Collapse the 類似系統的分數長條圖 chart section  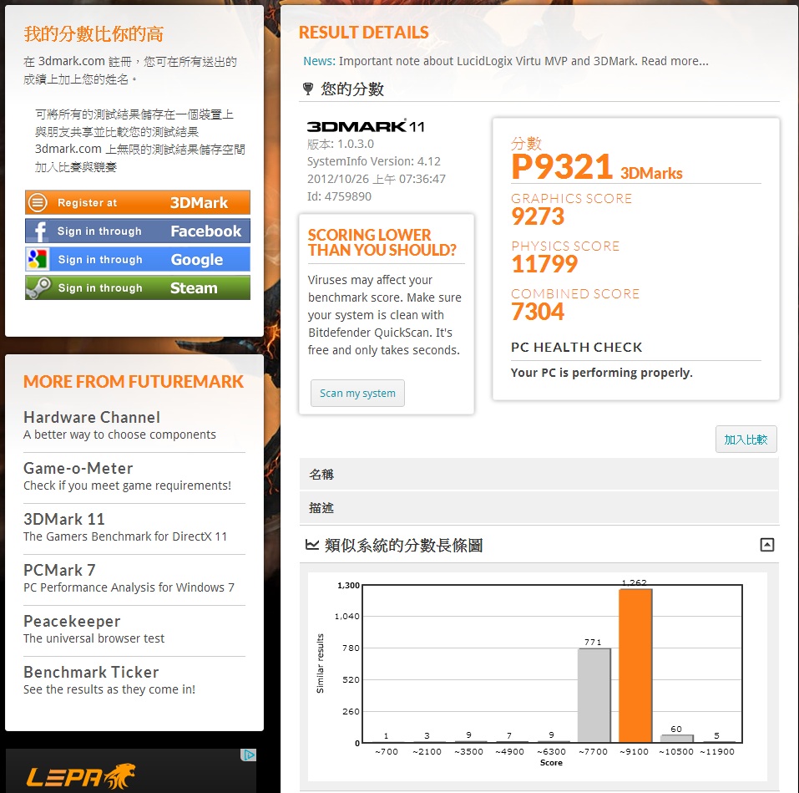coord(767,545)
